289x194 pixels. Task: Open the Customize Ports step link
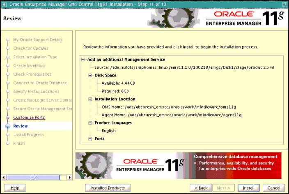tap(29, 118)
